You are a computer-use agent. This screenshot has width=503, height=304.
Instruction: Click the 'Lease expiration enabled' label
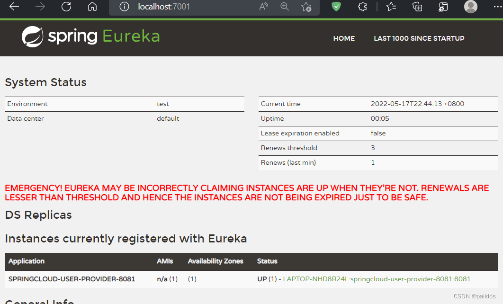[x=300, y=134]
